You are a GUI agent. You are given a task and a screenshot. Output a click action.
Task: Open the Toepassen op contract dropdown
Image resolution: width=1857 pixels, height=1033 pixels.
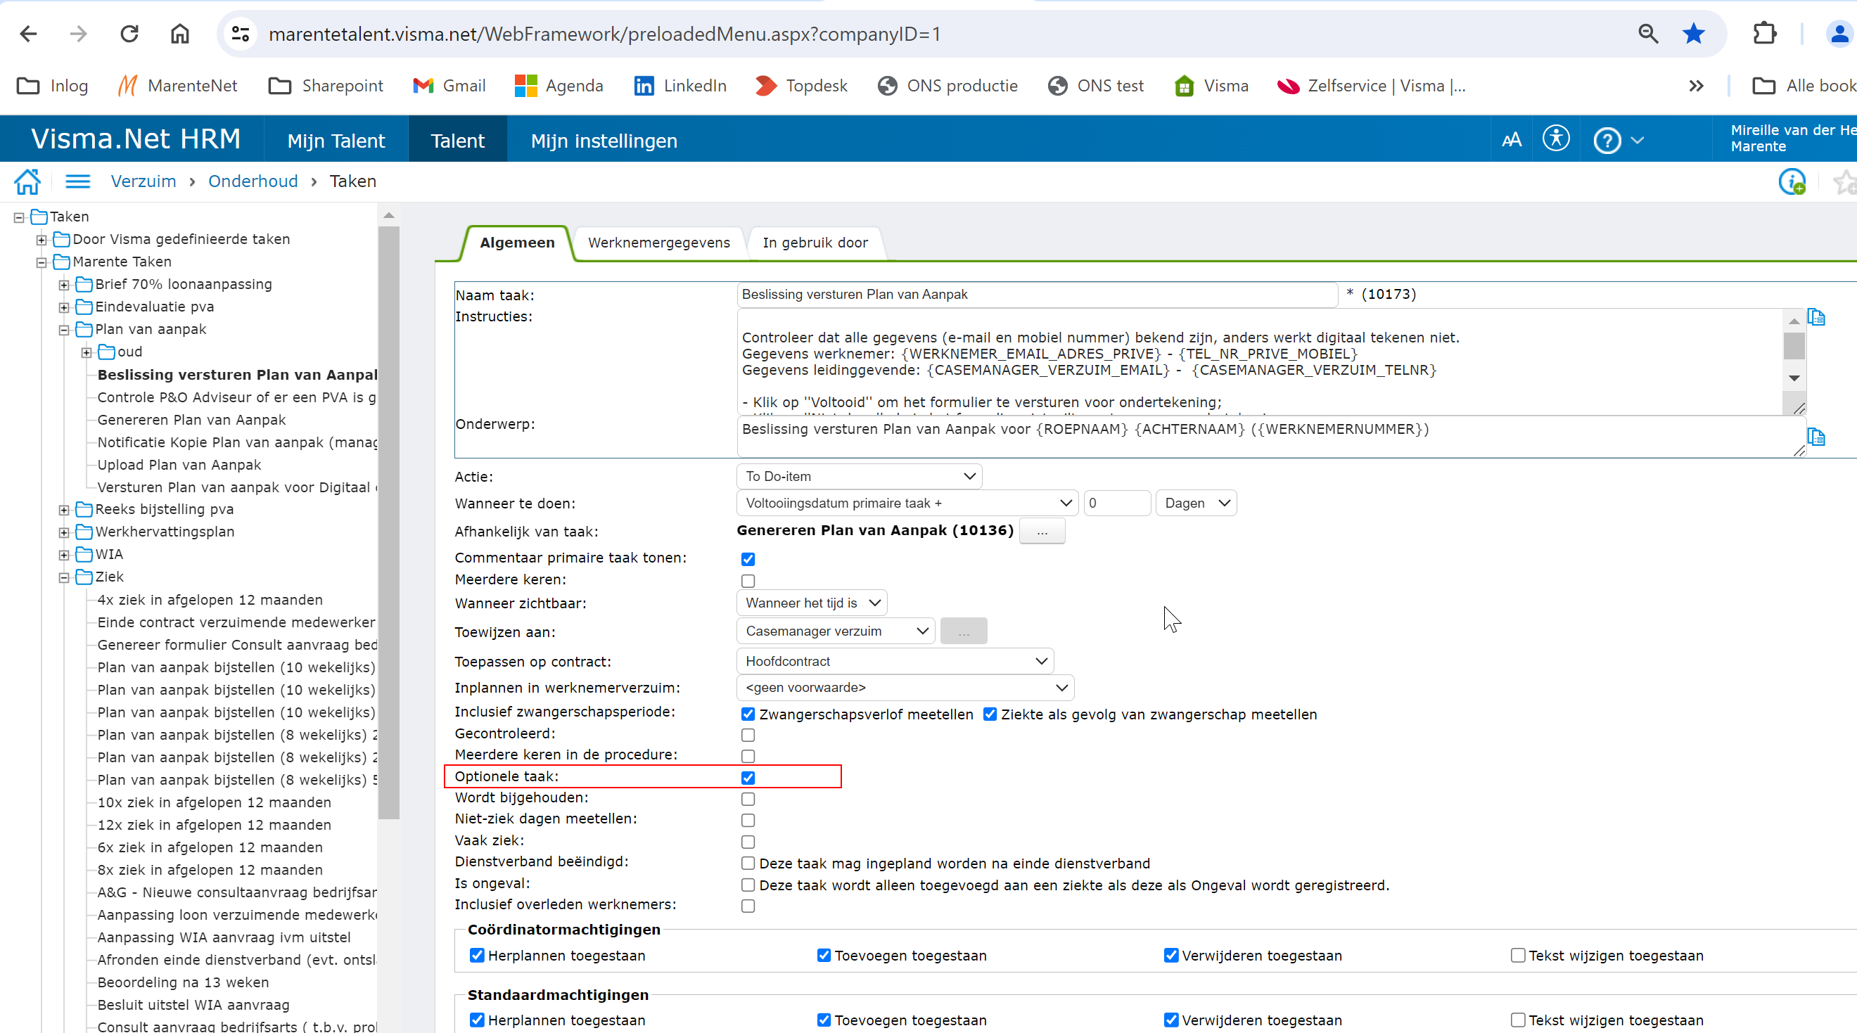point(895,661)
